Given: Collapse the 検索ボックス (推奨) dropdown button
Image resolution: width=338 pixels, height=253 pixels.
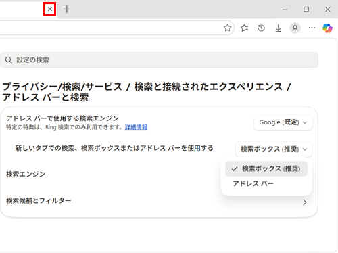Looking at the screenshot, I should pyautogui.click(x=274, y=149).
